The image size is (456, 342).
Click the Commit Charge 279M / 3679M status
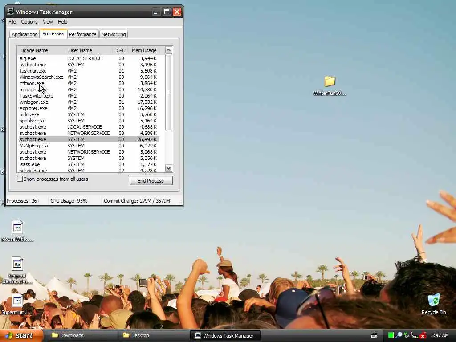pos(137,201)
